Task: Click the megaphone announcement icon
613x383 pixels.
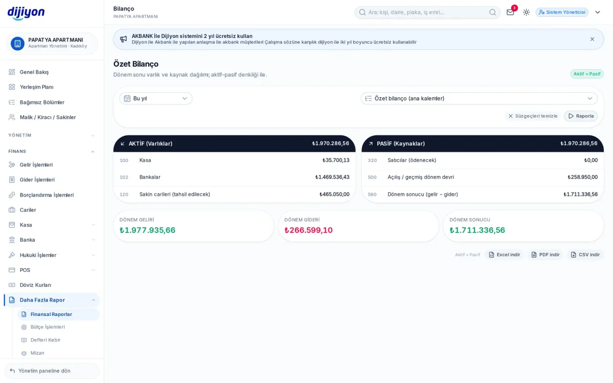Action: (x=124, y=39)
